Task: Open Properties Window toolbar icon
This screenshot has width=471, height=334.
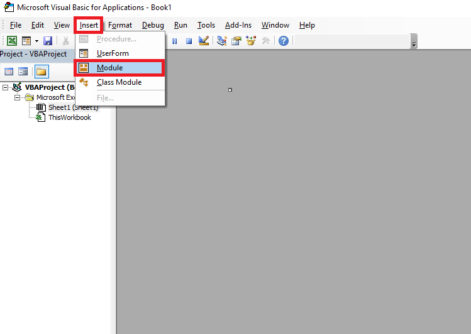Action: coord(236,41)
